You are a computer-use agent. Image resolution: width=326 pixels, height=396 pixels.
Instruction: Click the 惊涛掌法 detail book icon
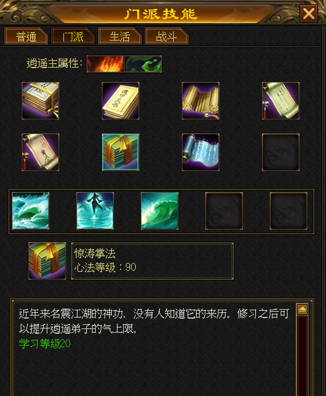(47, 261)
